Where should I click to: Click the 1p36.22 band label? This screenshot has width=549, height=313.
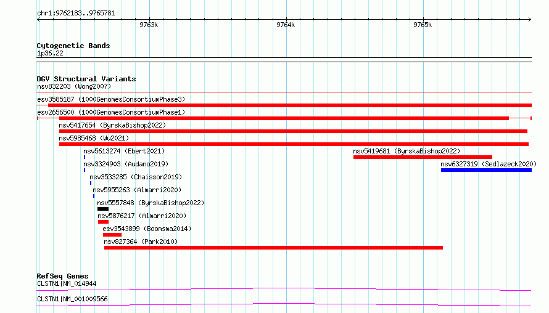click(50, 53)
